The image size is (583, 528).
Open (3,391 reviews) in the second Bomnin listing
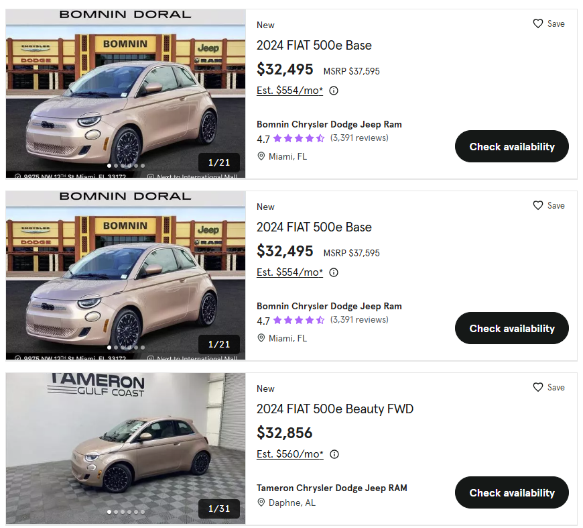pyautogui.click(x=359, y=319)
